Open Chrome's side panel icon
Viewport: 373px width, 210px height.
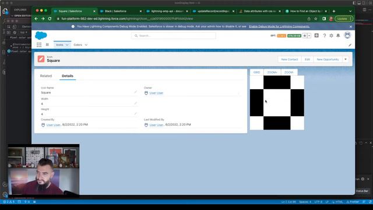(x=324, y=19)
